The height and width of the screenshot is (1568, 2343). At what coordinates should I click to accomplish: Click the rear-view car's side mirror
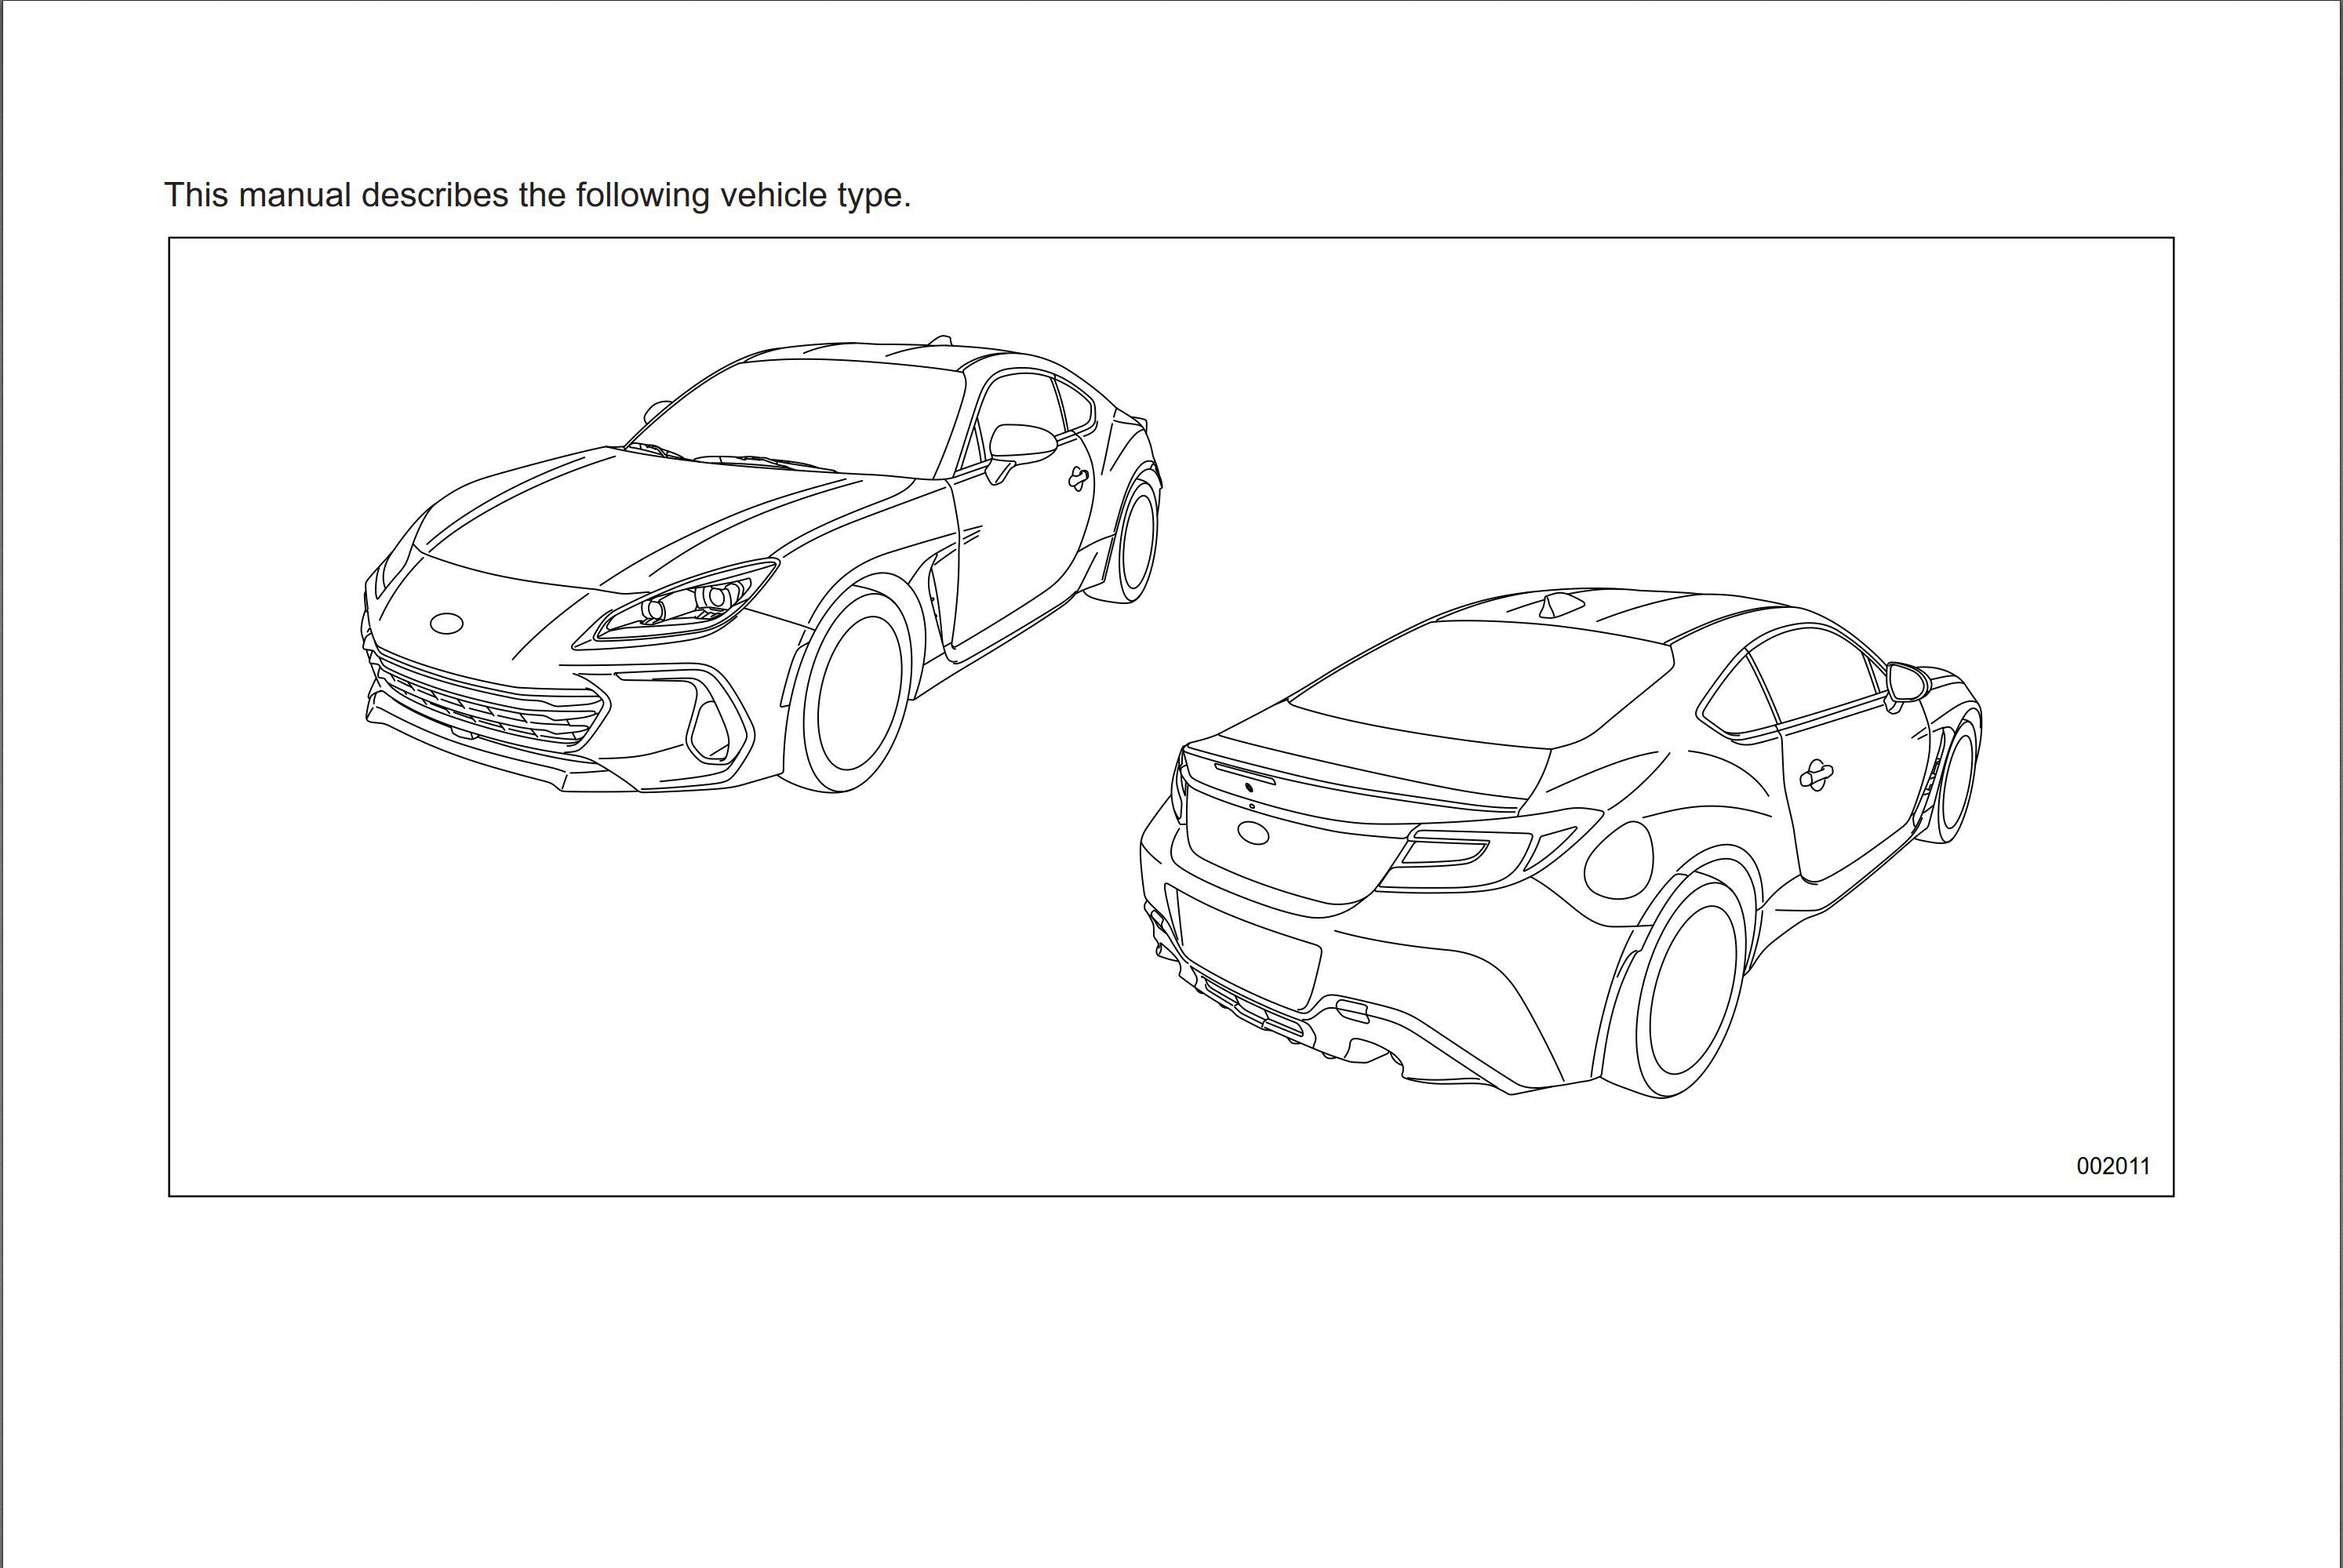[x=1907, y=683]
